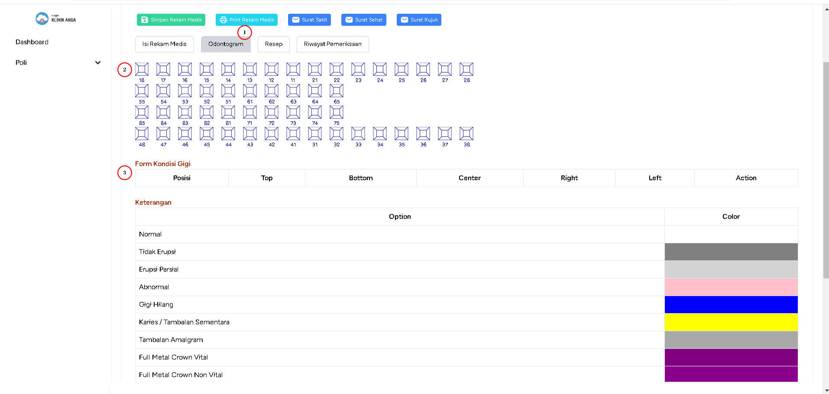The width and height of the screenshot is (829, 394).
Task: Click the Surat Sakit button
Action: [309, 20]
